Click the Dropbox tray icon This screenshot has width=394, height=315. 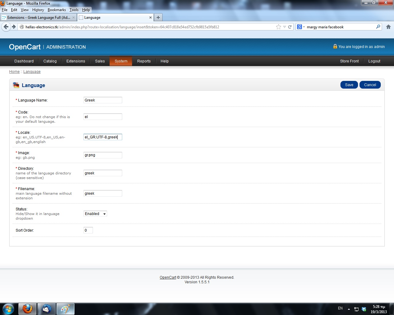pyautogui.click(x=364, y=309)
